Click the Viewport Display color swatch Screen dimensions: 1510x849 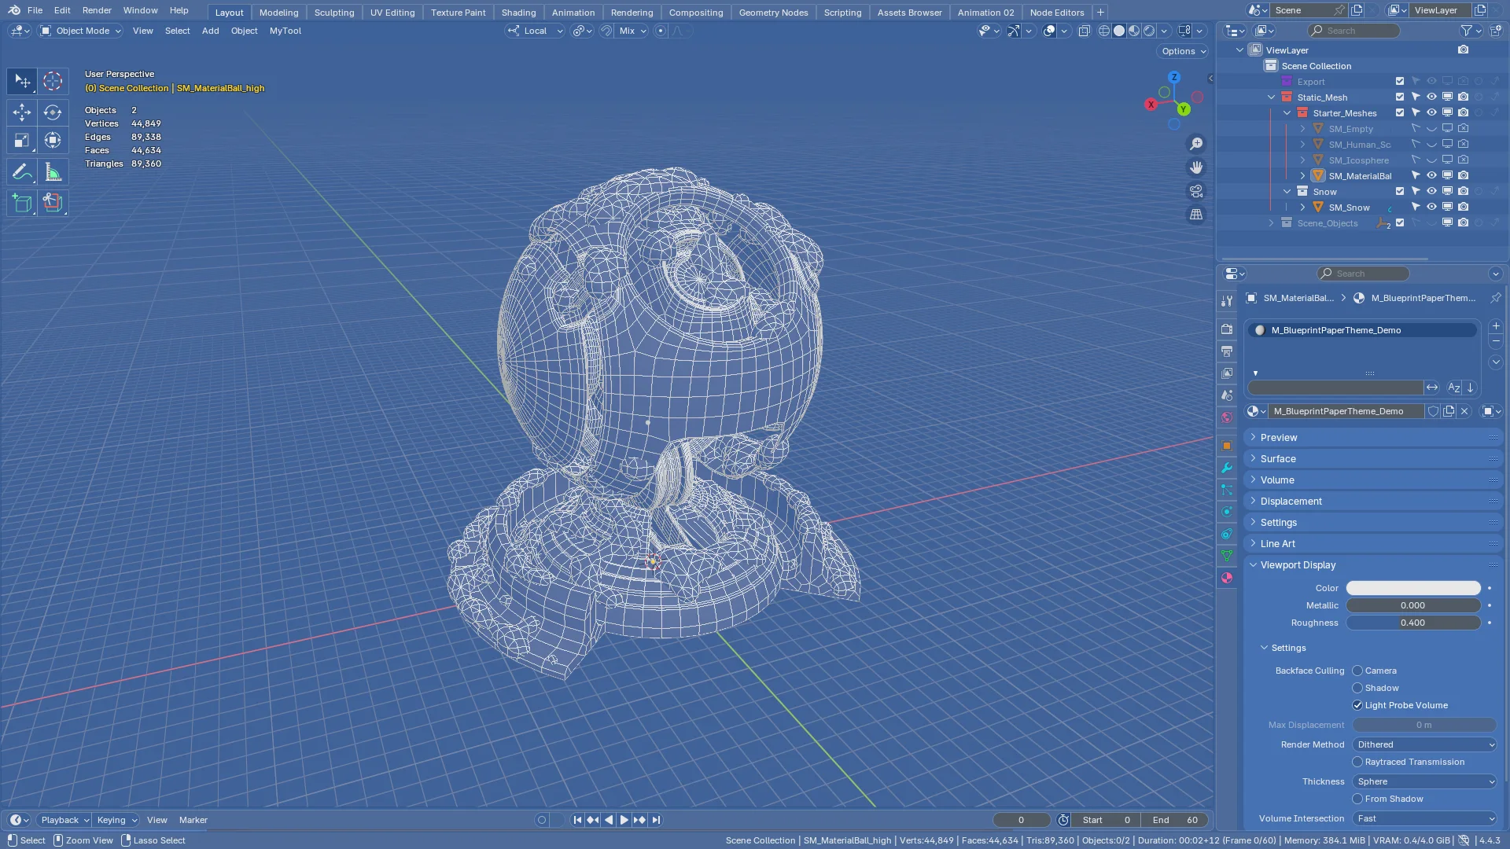click(1413, 588)
